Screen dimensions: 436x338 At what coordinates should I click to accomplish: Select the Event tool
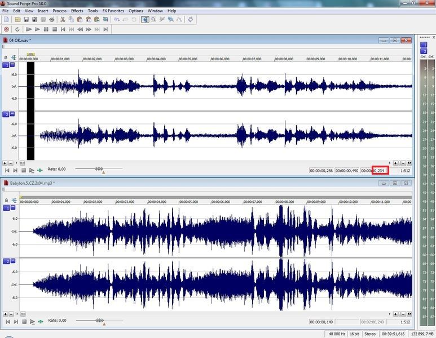[x=171, y=20]
